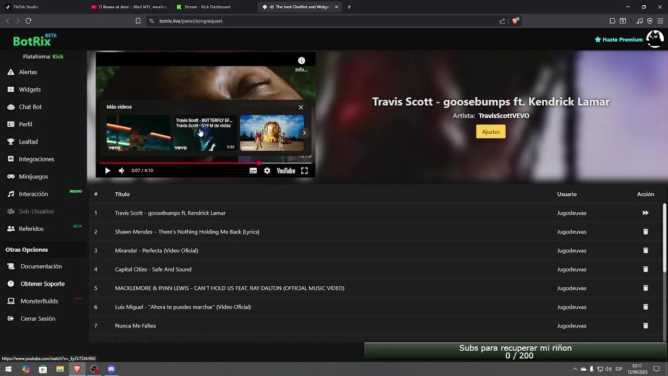
Task: Seek on the red video progress bar
Action: (x=206, y=163)
